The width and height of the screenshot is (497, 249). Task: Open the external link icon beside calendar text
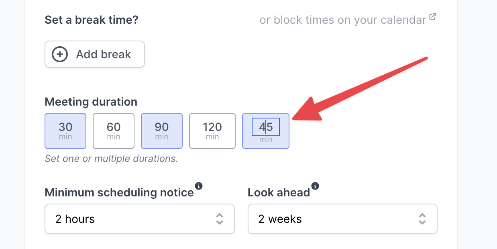point(433,17)
